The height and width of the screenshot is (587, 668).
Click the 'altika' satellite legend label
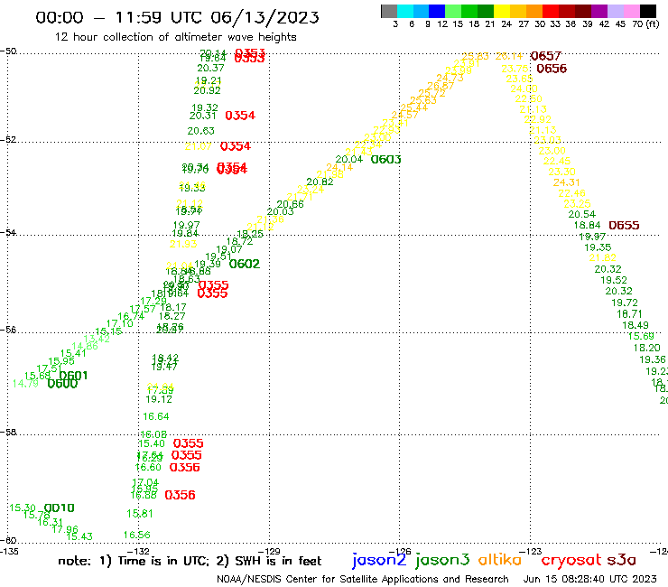point(500,559)
